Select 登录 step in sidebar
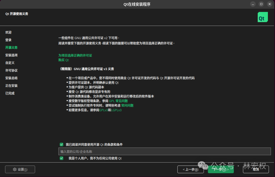 tap(8, 40)
